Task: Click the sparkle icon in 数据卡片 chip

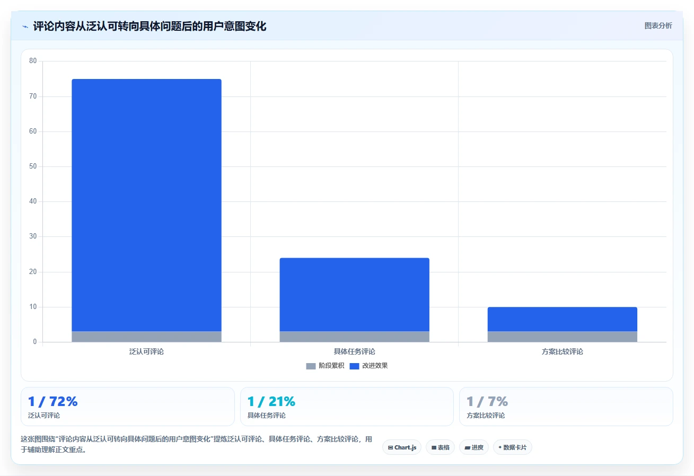Action: [500, 447]
